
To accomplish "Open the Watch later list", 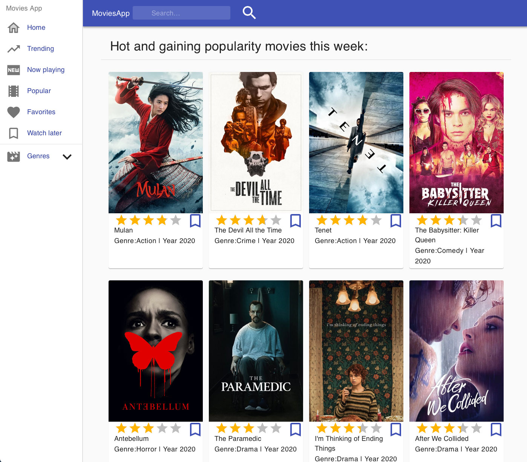I will (x=44, y=133).
